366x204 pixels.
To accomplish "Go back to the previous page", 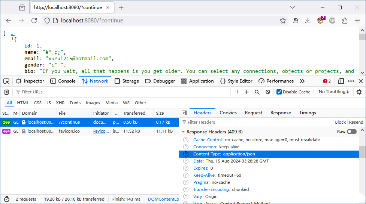I will (9, 21).
